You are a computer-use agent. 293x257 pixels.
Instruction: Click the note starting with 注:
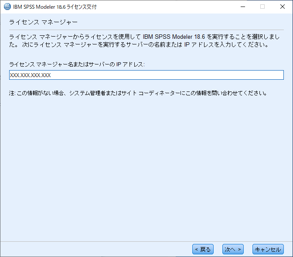[138, 93]
